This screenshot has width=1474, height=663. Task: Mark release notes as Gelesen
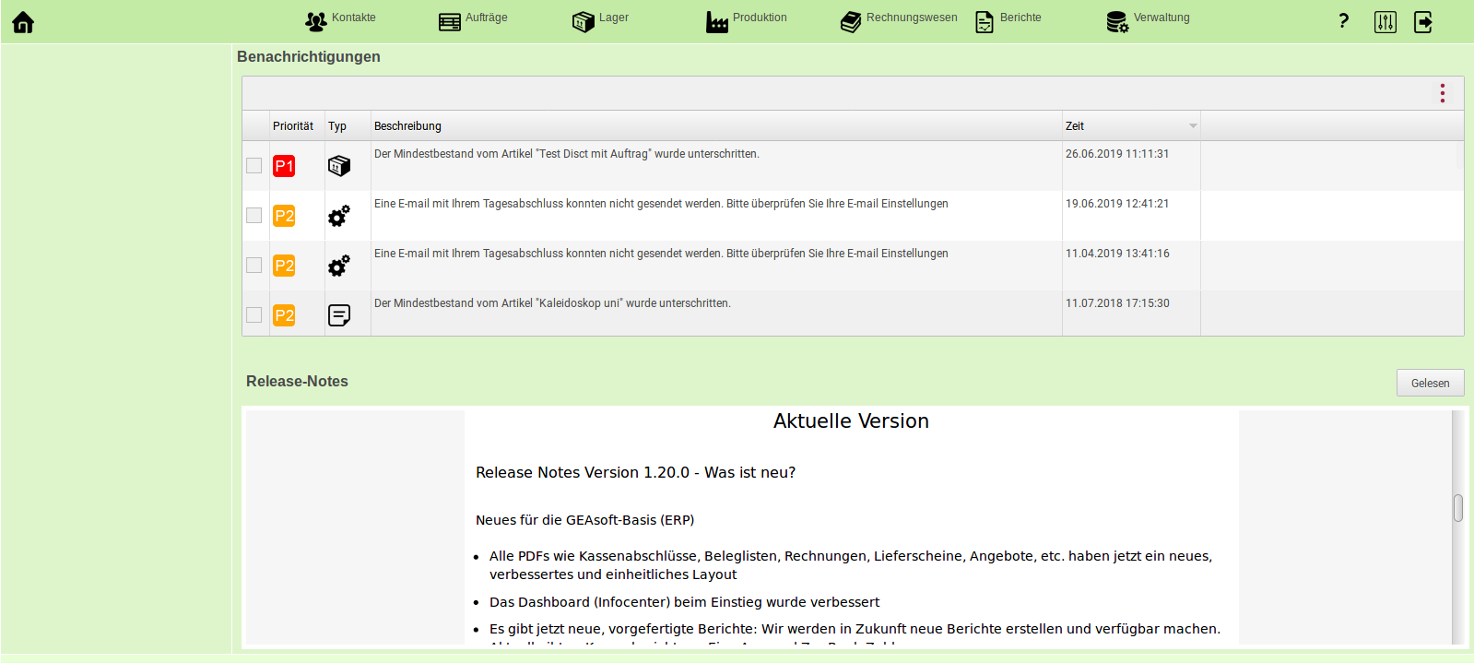pyautogui.click(x=1430, y=383)
